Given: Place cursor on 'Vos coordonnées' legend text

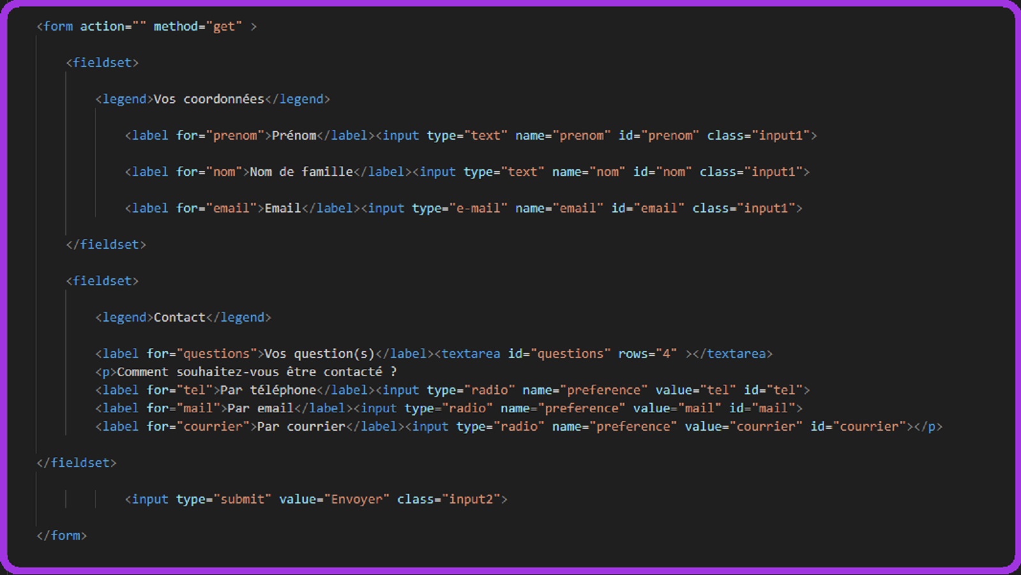Looking at the screenshot, I should (x=208, y=99).
